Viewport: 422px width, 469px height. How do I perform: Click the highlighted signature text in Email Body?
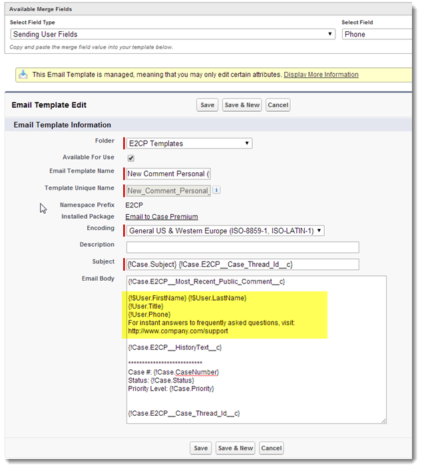pyautogui.click(x=224, y=315)
